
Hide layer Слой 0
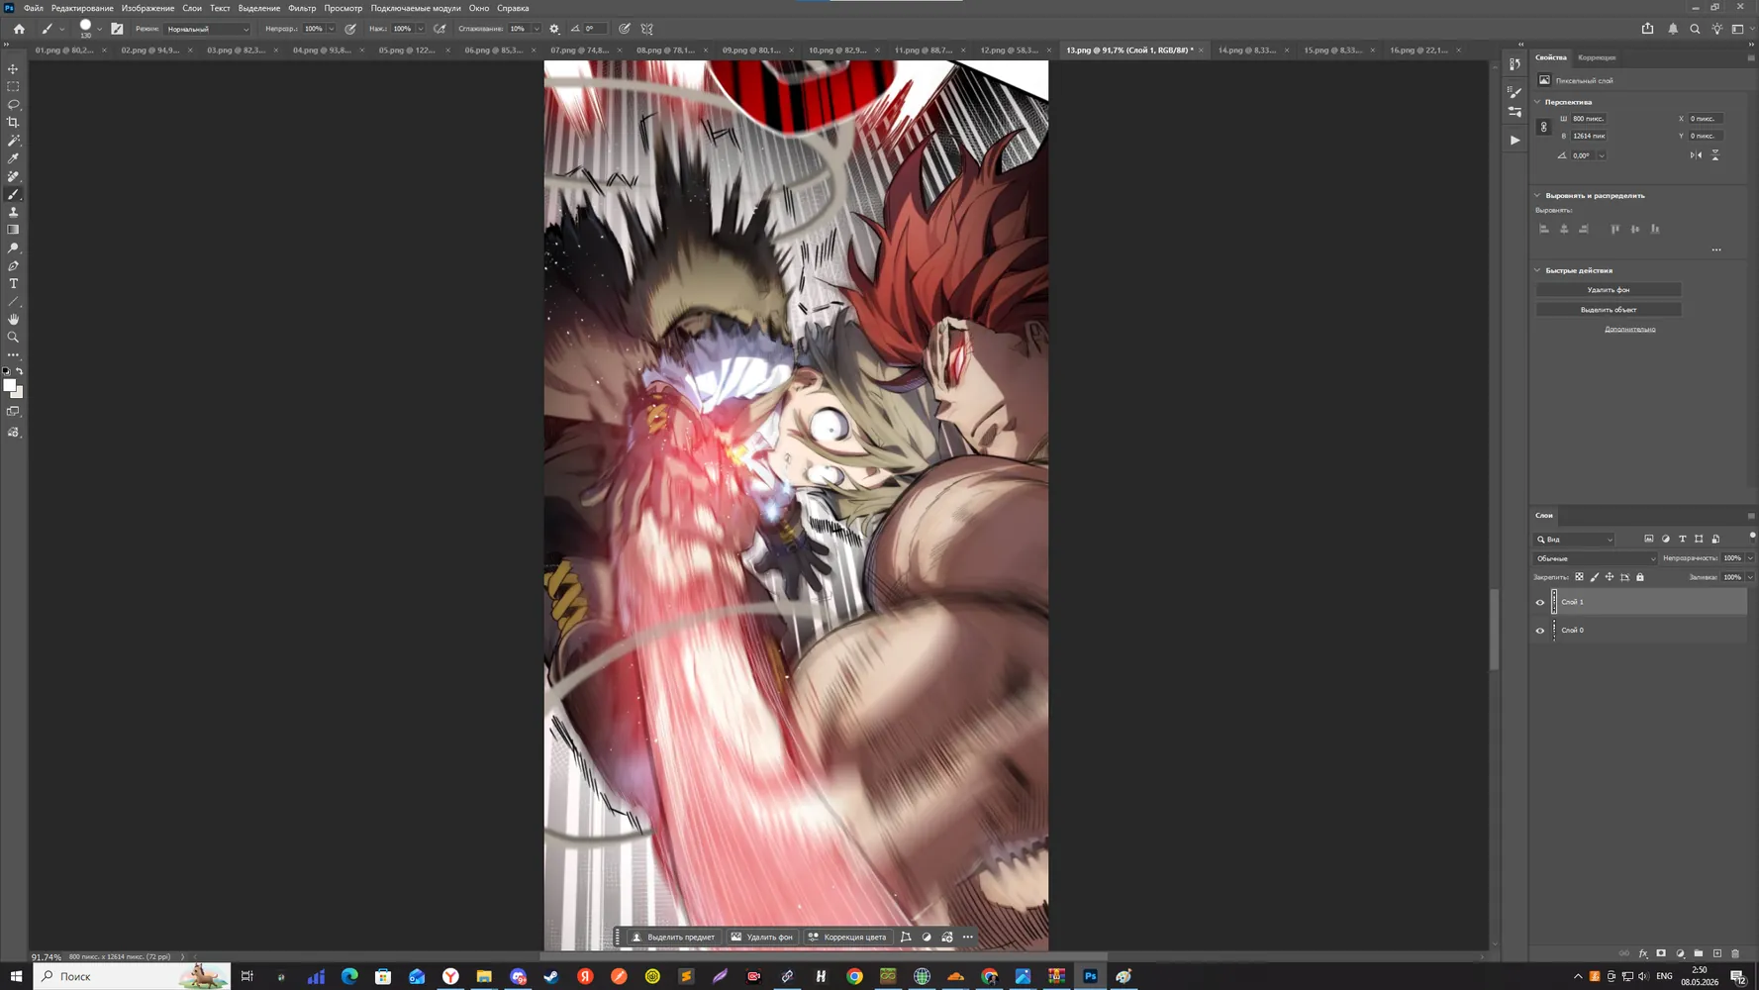(1540, 631)
